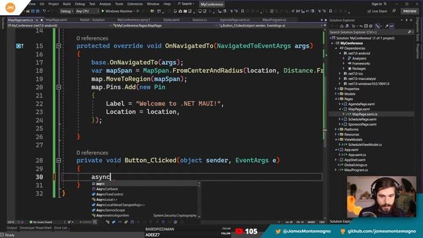Open the Debug configuration dropdown
Viewport: 423px width, 238px height.
point(66,11)
